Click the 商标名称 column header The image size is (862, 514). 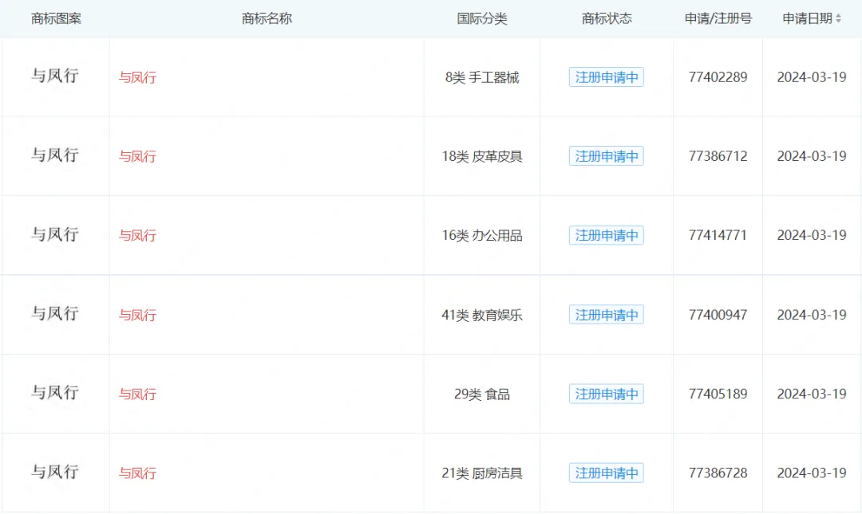click(267, 18)
